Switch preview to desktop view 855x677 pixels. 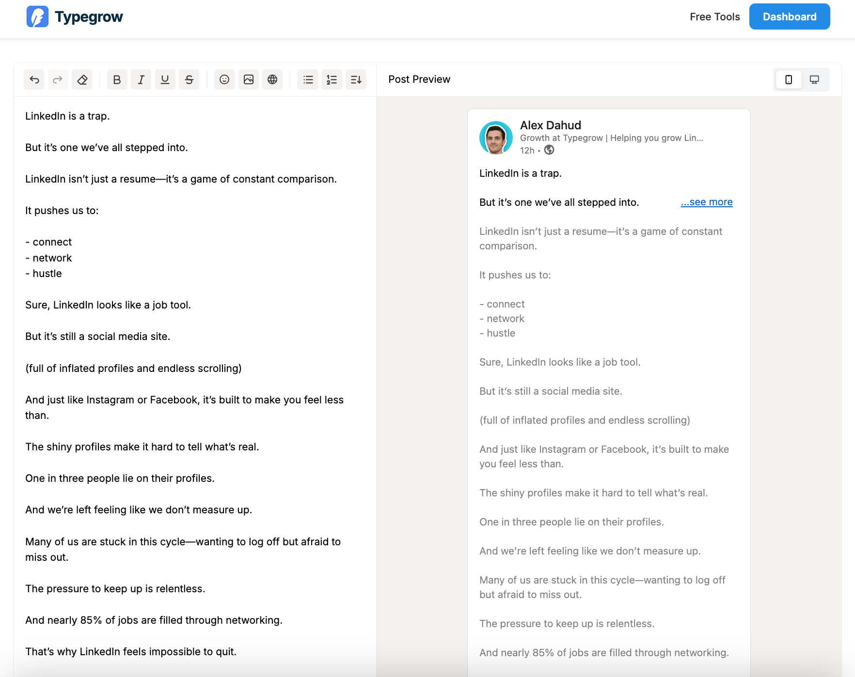click(x=814, y=79)
